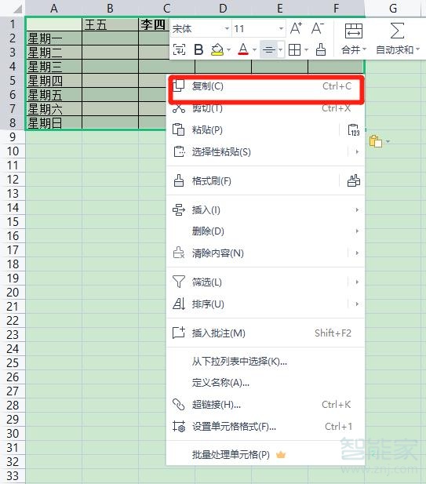Choose 超链接(H) entry

pos(265,404)
